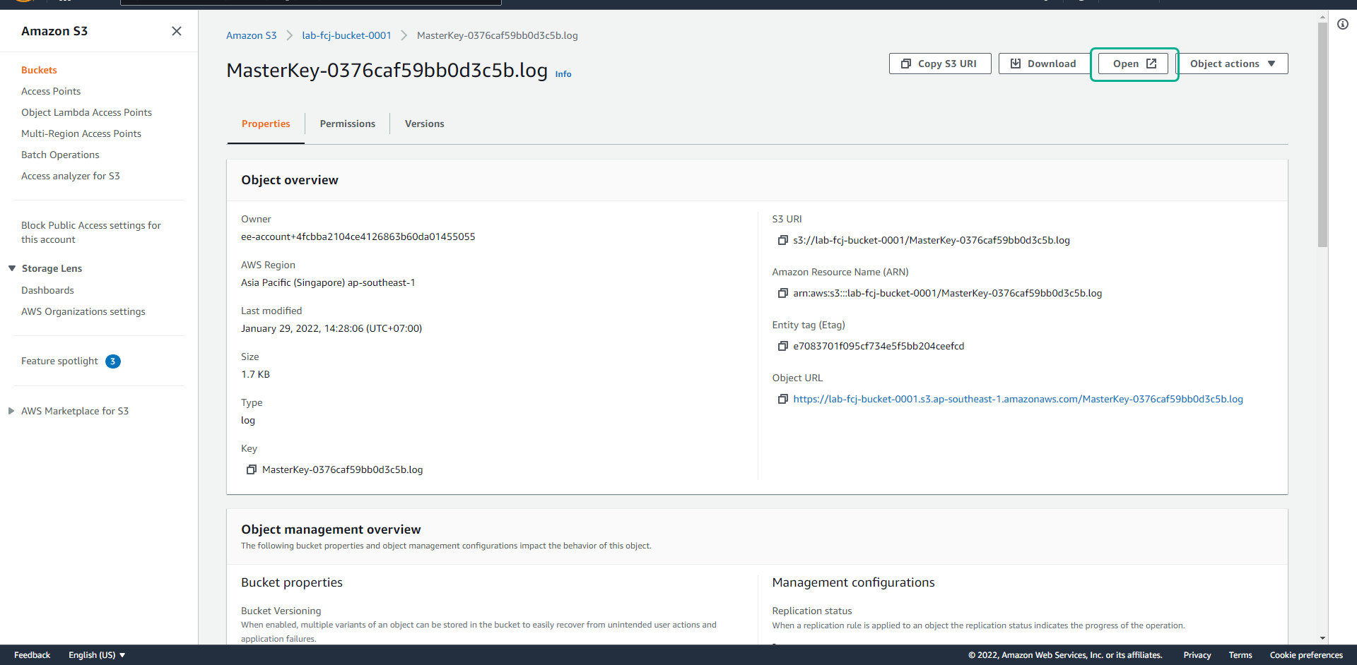Open the object via the external-link icon
Screen dimensions: 1357x665
(1153, 63)
